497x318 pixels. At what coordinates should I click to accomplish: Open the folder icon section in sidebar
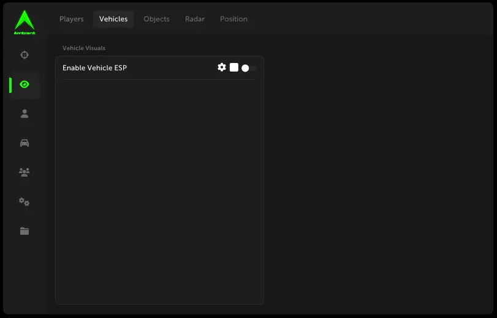click(25, 231)
